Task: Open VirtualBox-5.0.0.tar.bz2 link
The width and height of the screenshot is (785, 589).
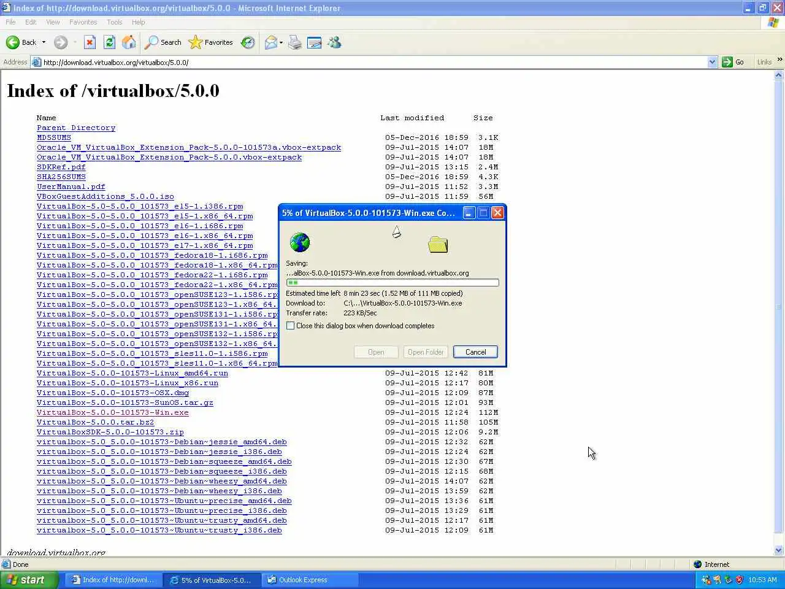Action: pos(96,422)
